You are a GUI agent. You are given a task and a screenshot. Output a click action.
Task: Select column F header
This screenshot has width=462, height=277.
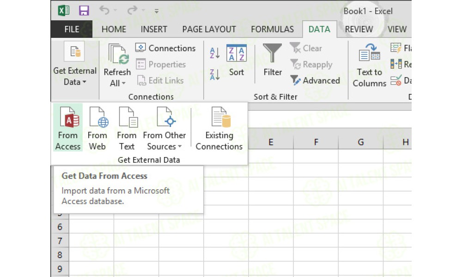tap(316, 142)
